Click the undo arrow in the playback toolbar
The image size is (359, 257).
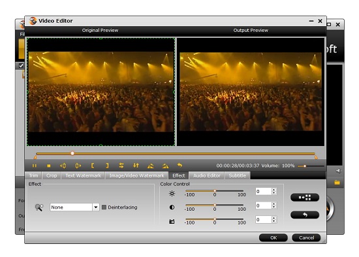(x=179, y=165)
